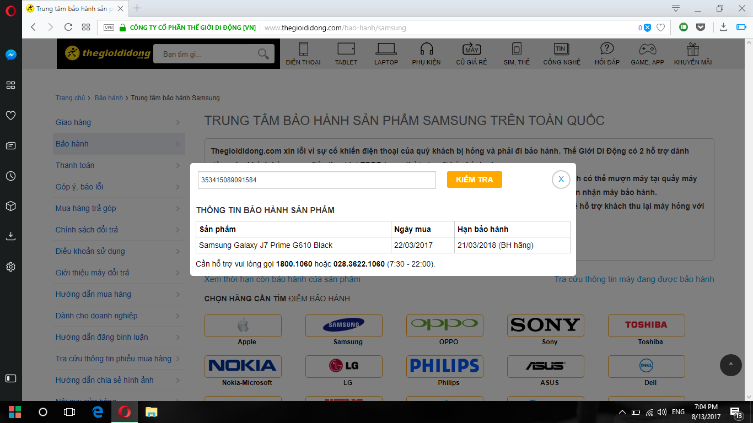Open SIM, THẺ category
The width and height of the screenshot is (753, 423).
tap(517, 54)
